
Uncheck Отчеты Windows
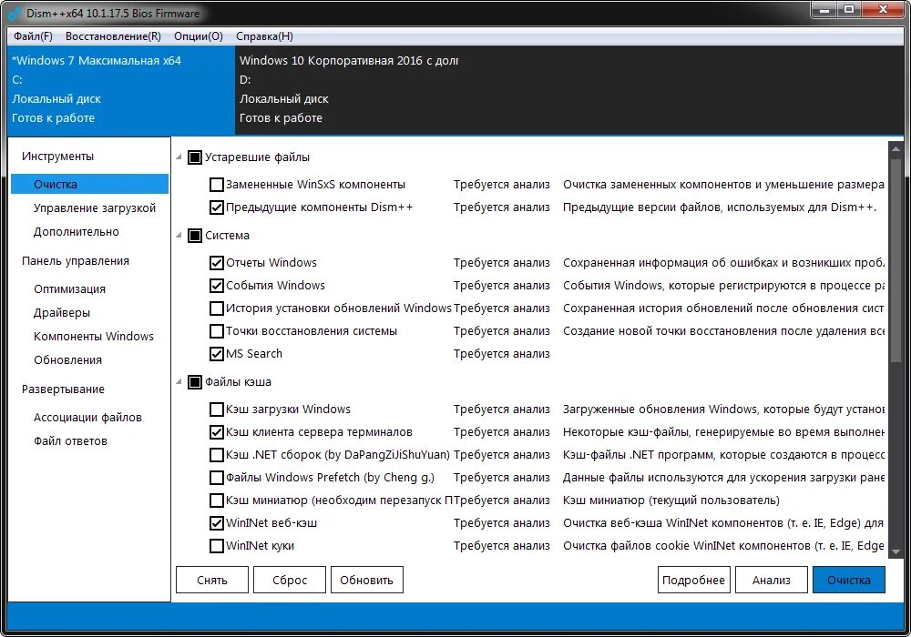216,263
